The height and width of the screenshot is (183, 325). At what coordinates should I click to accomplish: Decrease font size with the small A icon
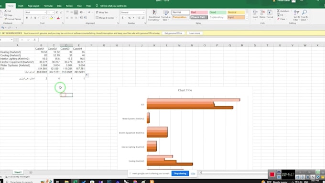(x=61, y=12)
